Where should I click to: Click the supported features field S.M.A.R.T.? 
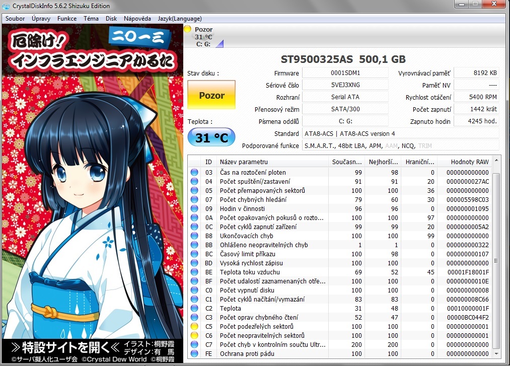pyautogui.click(x=401, y=146)
